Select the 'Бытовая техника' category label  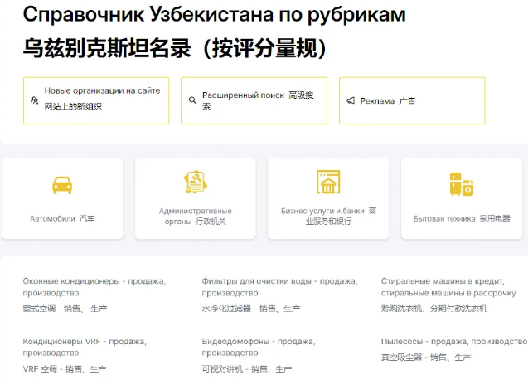click(x=444, y=218)
